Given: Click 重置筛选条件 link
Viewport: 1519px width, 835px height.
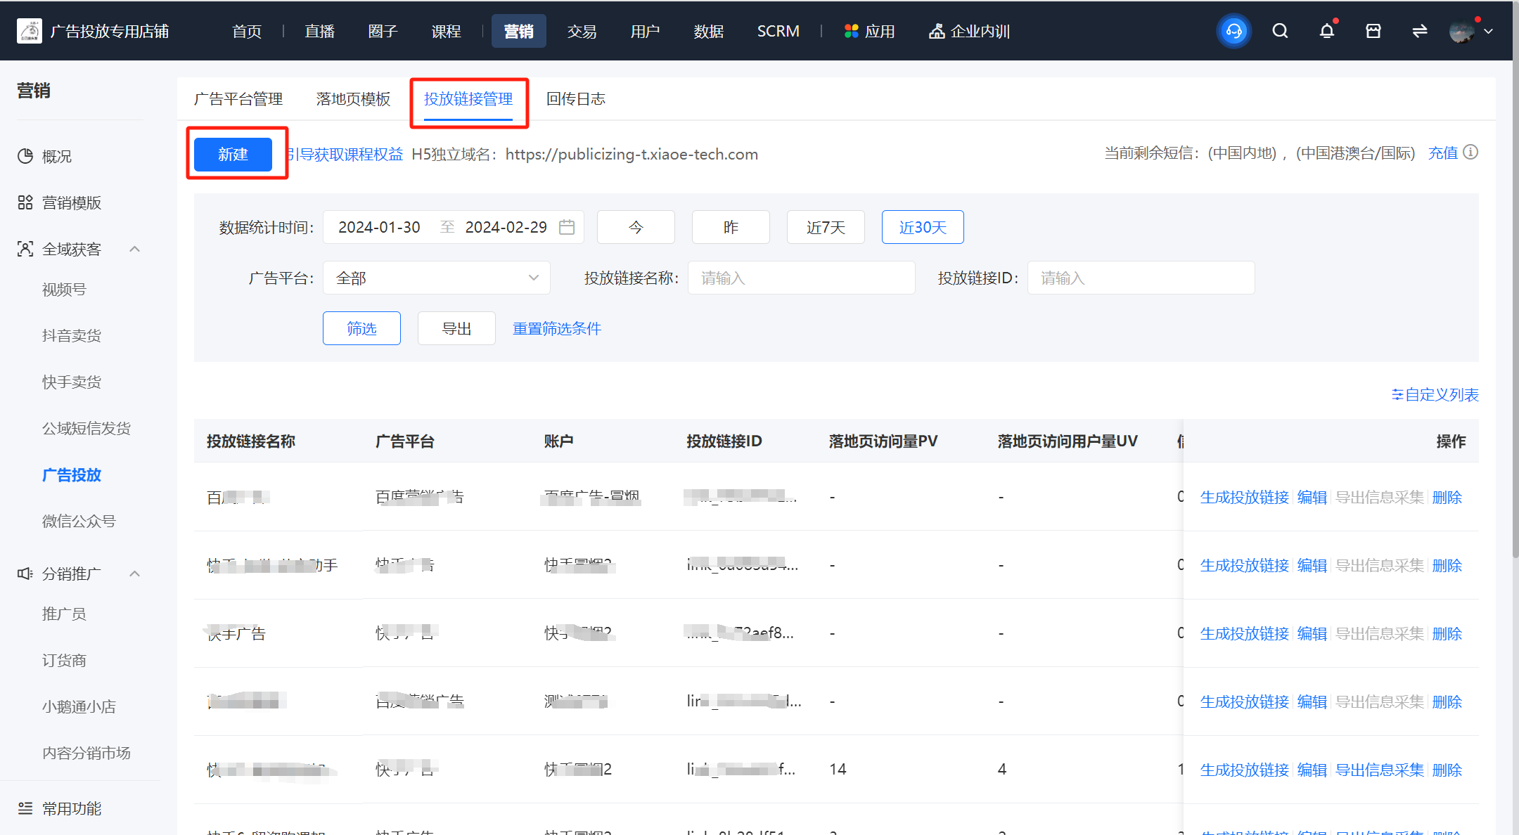Looking at the screenshot, I should pyautogui.click(x=557, y=328).
